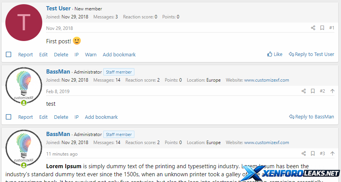Tick checkbox on Test User's post
The width and height of the screenshot is (341, 182).
(8, 54)
